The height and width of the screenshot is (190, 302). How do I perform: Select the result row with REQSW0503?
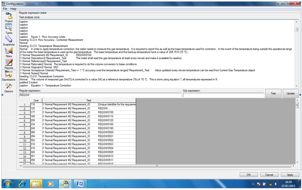pos(78,144)
